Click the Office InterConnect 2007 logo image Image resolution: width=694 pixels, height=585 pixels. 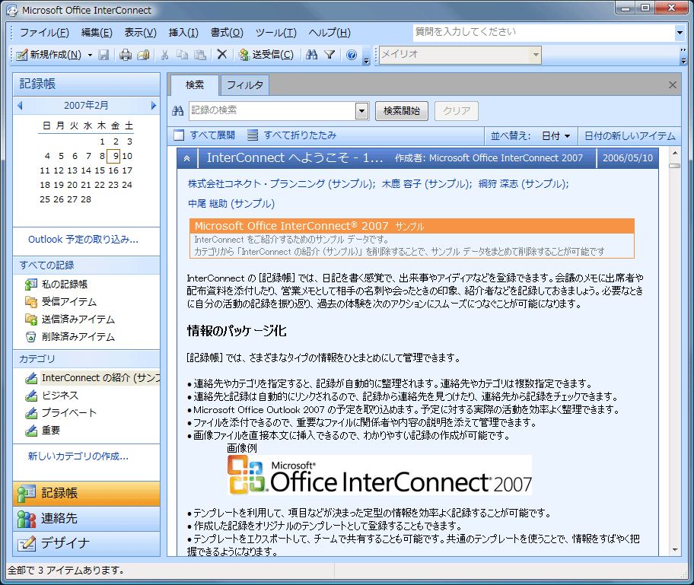(379, 475)
